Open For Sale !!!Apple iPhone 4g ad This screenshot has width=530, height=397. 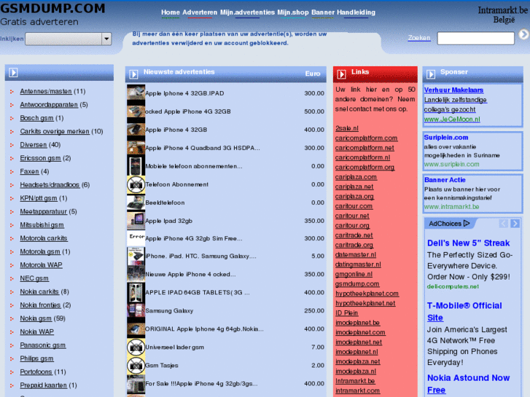201,383
